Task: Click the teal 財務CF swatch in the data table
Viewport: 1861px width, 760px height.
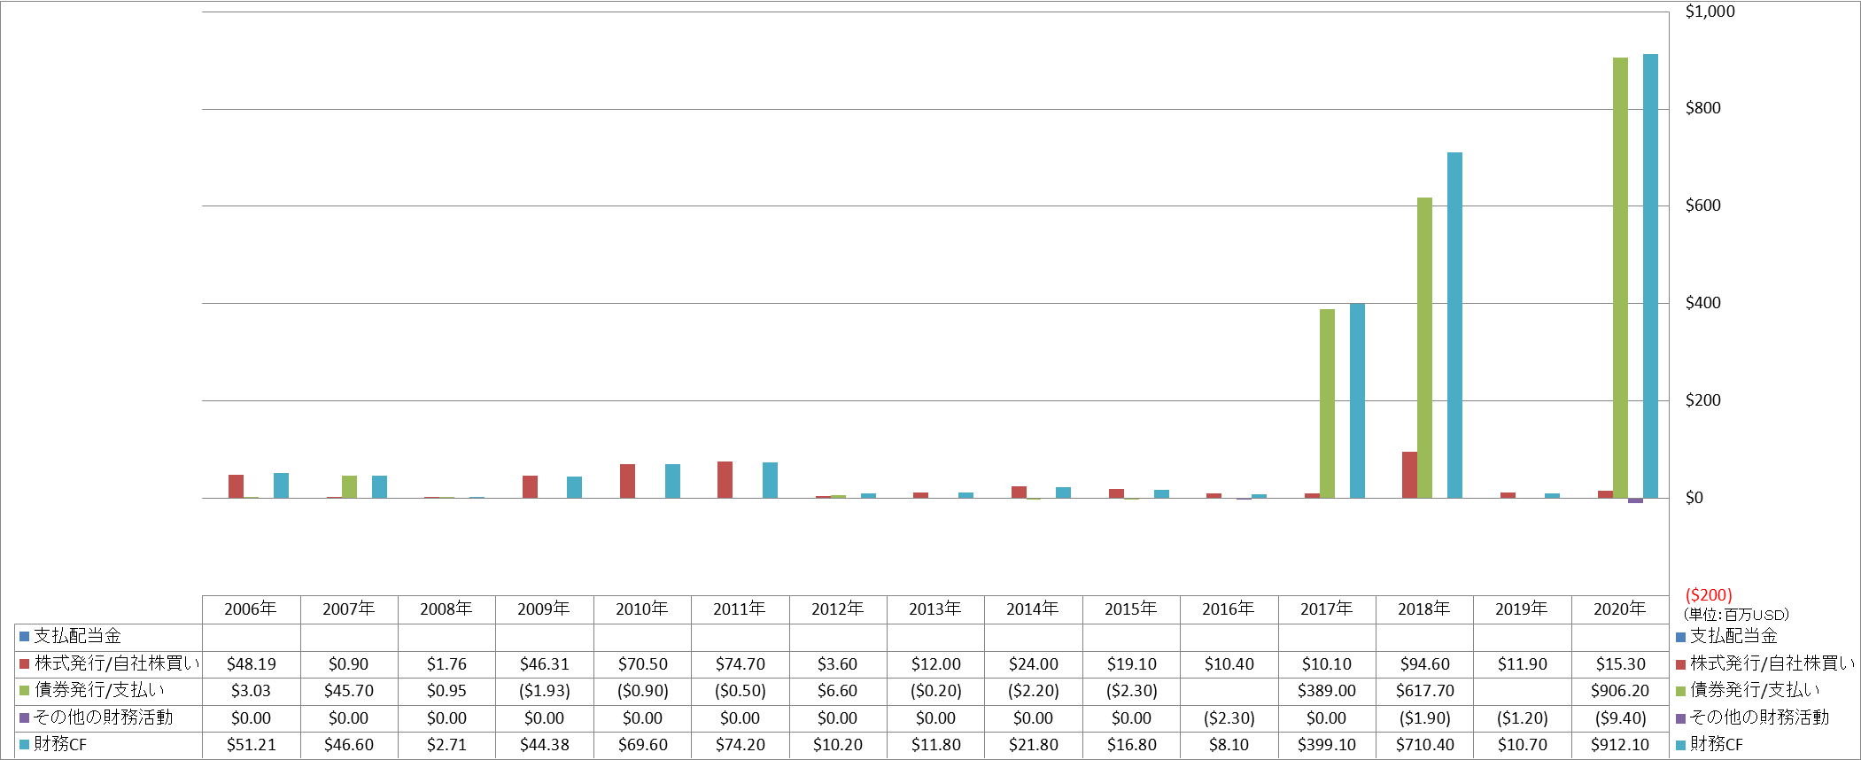Action: coord(25,745)
